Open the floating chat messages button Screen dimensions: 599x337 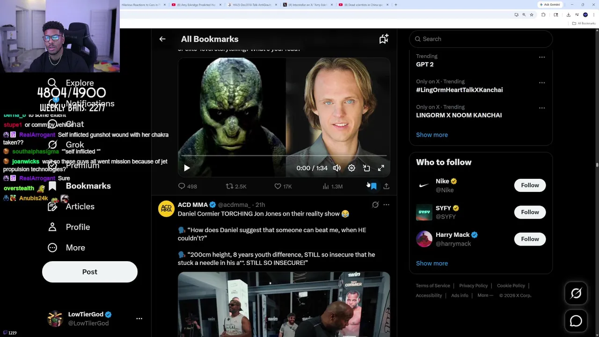pos(576,321)
